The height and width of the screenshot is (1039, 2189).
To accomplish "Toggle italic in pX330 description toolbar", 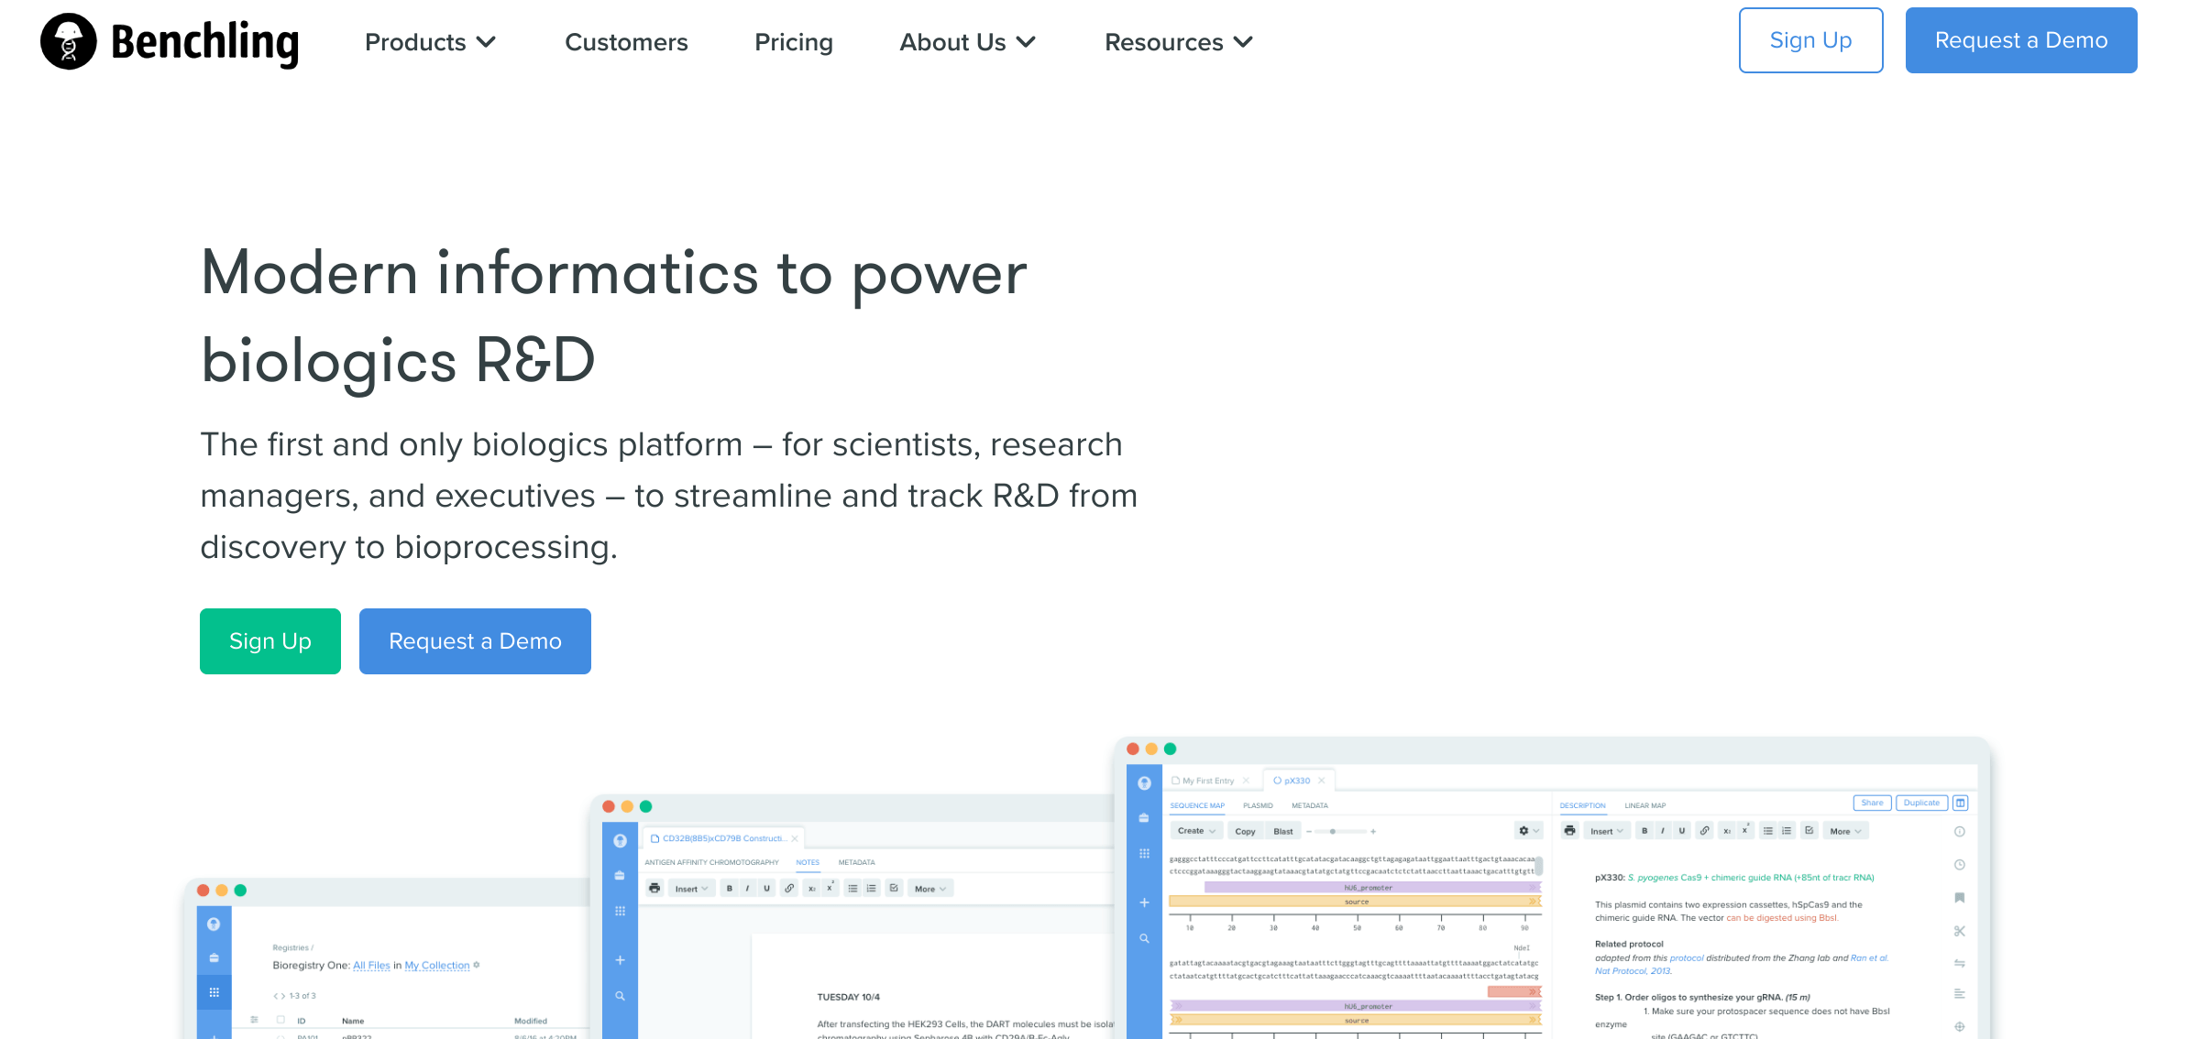I will coord(1663,831).
